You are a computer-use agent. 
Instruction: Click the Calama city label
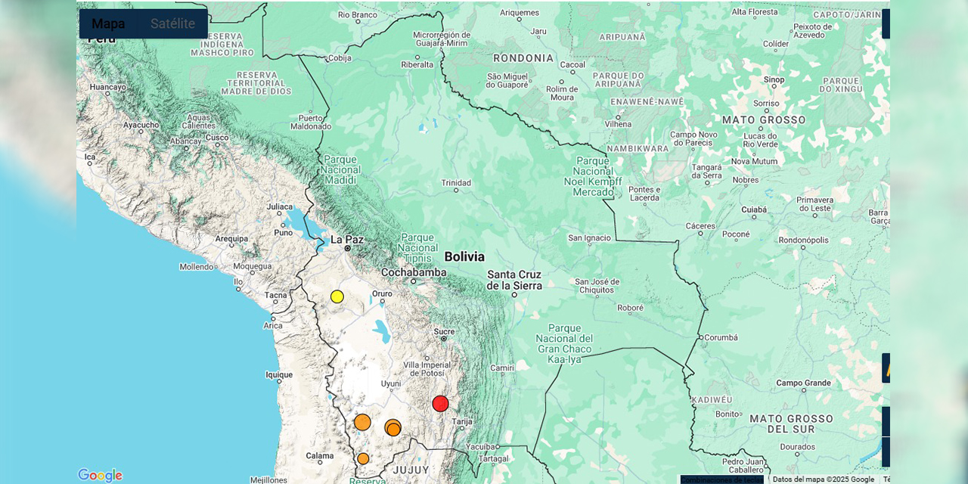click(x=320, y=456)
